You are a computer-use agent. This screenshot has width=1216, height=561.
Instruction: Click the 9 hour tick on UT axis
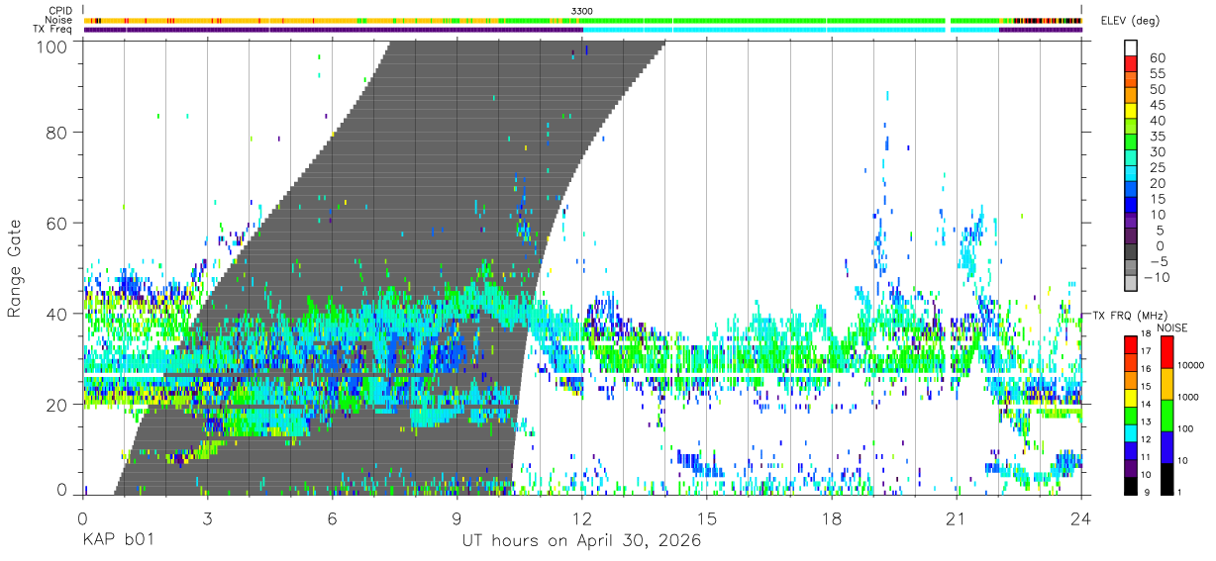coord(456,518)
